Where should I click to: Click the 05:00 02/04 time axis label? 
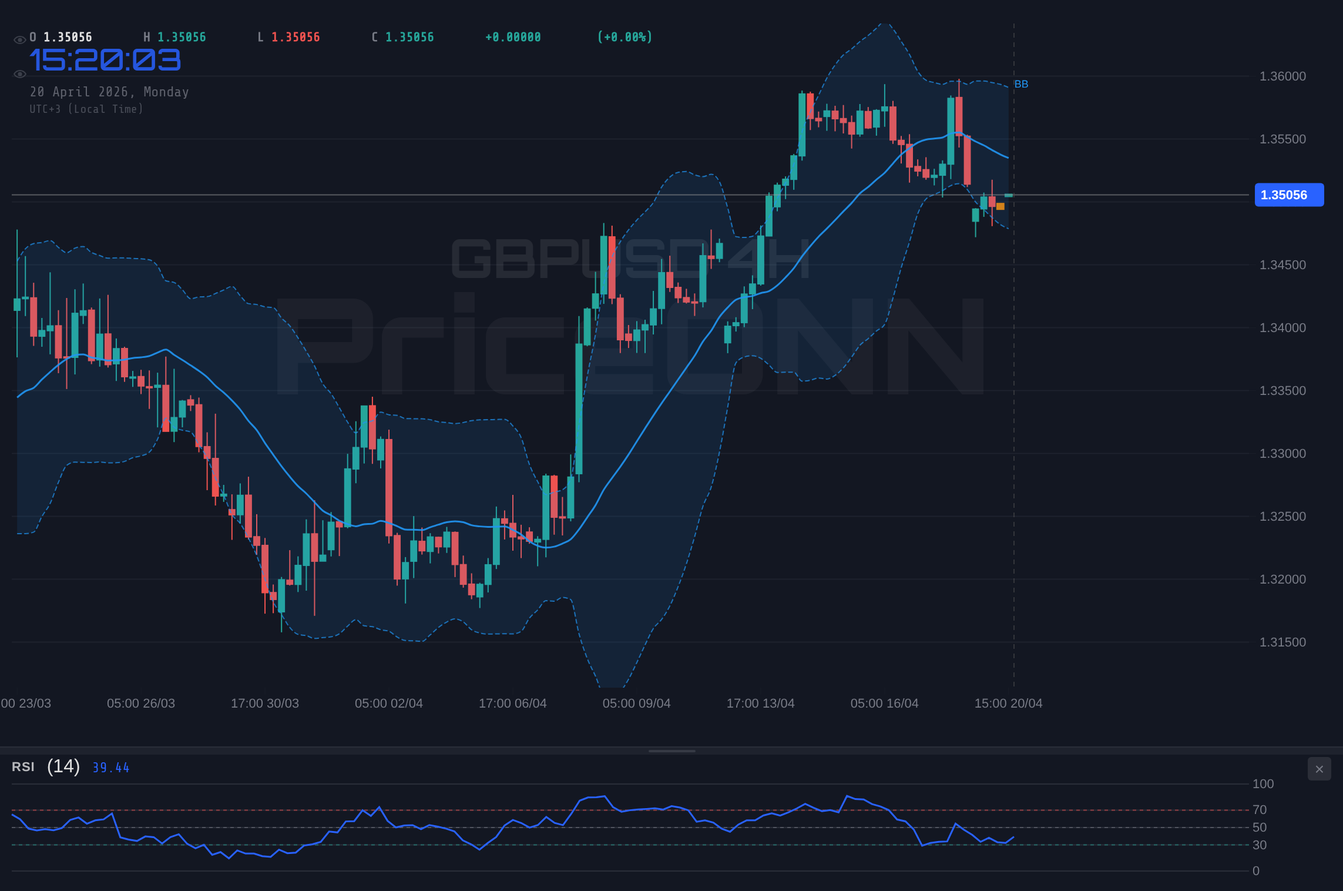point(389,704)
